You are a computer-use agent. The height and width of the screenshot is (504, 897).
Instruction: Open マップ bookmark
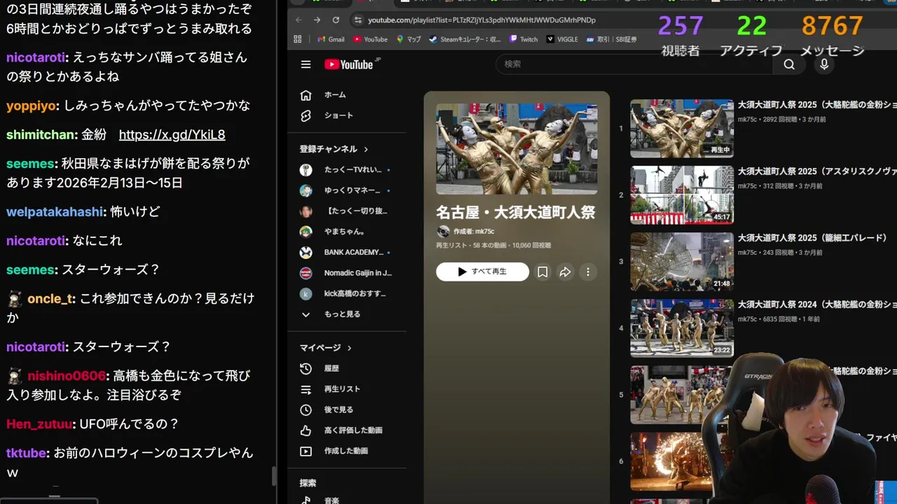point(409,39)
